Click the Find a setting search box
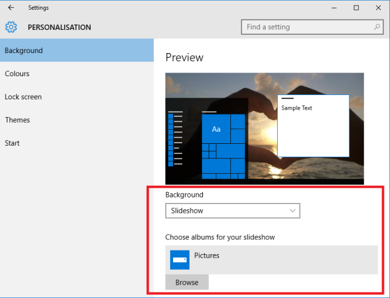Image resolution: width=390 pixels, height=298 pixels. pos(312,27)
